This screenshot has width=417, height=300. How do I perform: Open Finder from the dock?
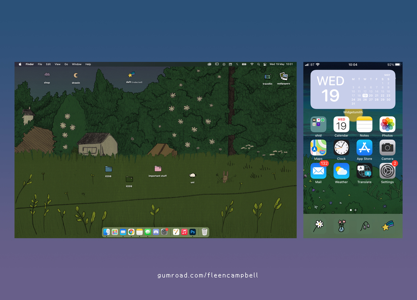click(107, 232)
